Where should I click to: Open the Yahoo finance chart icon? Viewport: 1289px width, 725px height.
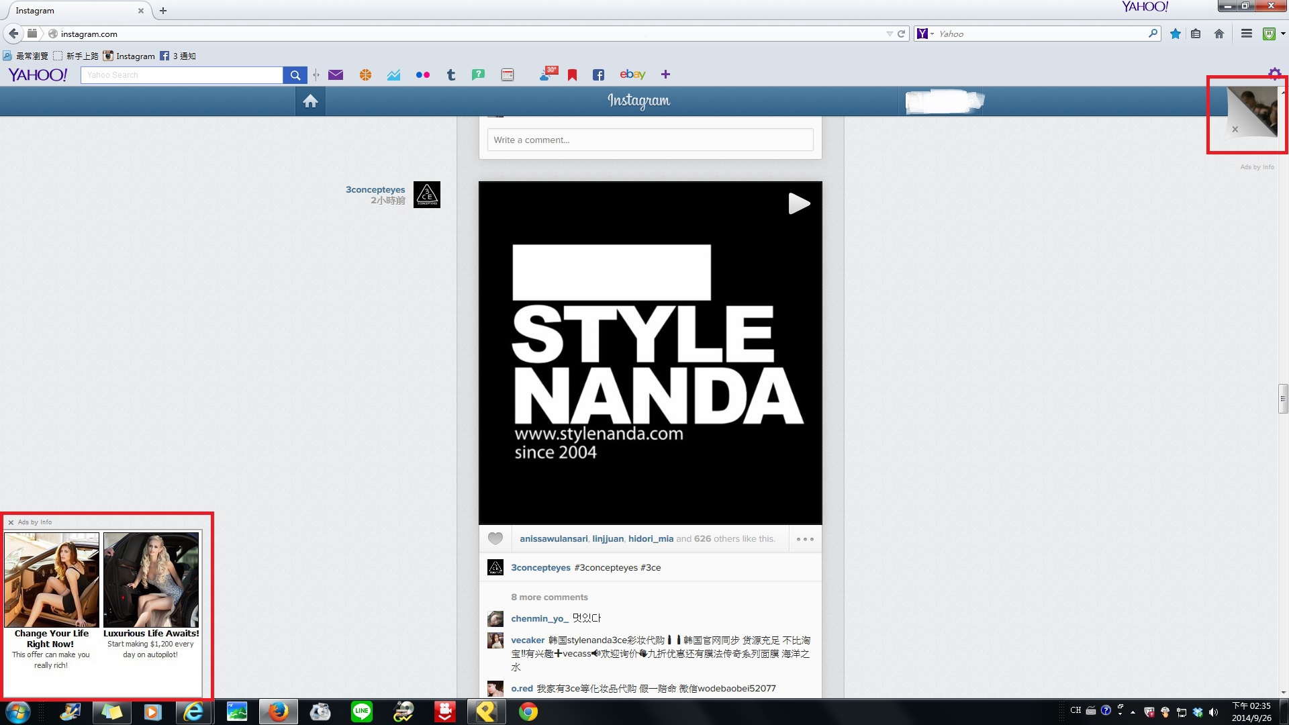coord(393,75)
